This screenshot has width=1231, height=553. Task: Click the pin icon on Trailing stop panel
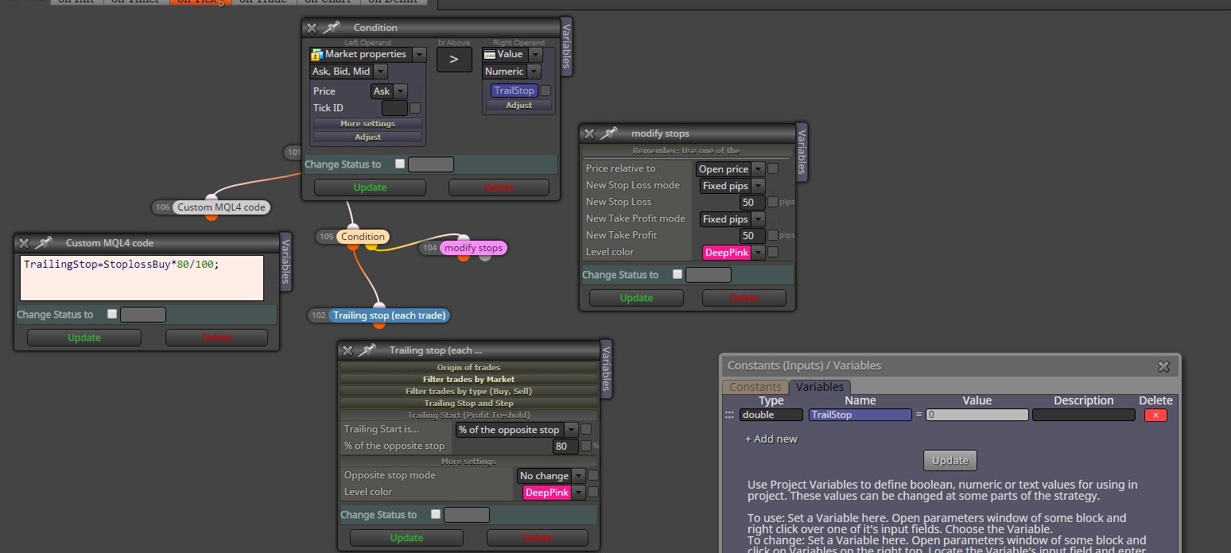tap(367, 350)
